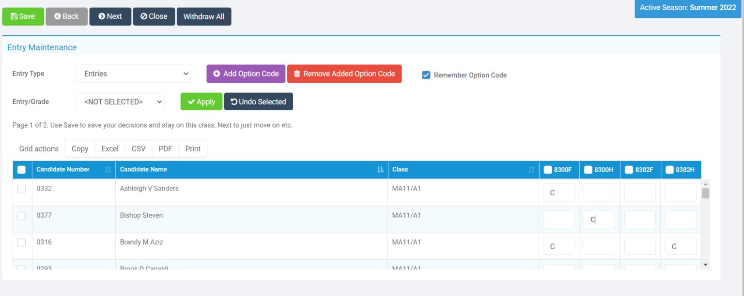The width and height of the screenshot is (744, 296).
Task: Switch to the Excel grid action
Action: point(109,148)
